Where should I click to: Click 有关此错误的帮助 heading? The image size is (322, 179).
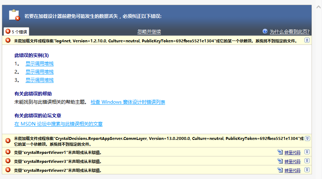(x=33, y=94)
